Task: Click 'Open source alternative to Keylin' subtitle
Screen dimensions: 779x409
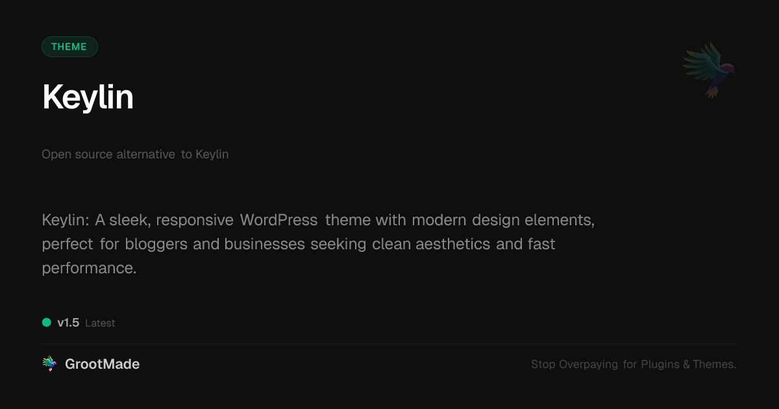Action: [135, 155]
